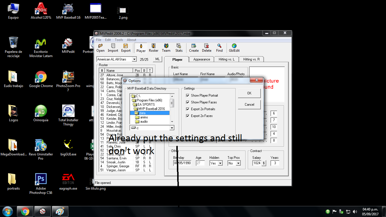Image resolution: width=386 pixels, height=217 pixels.
Task: Select Springer, George in the roster
Action: click(x=126, y=166)
